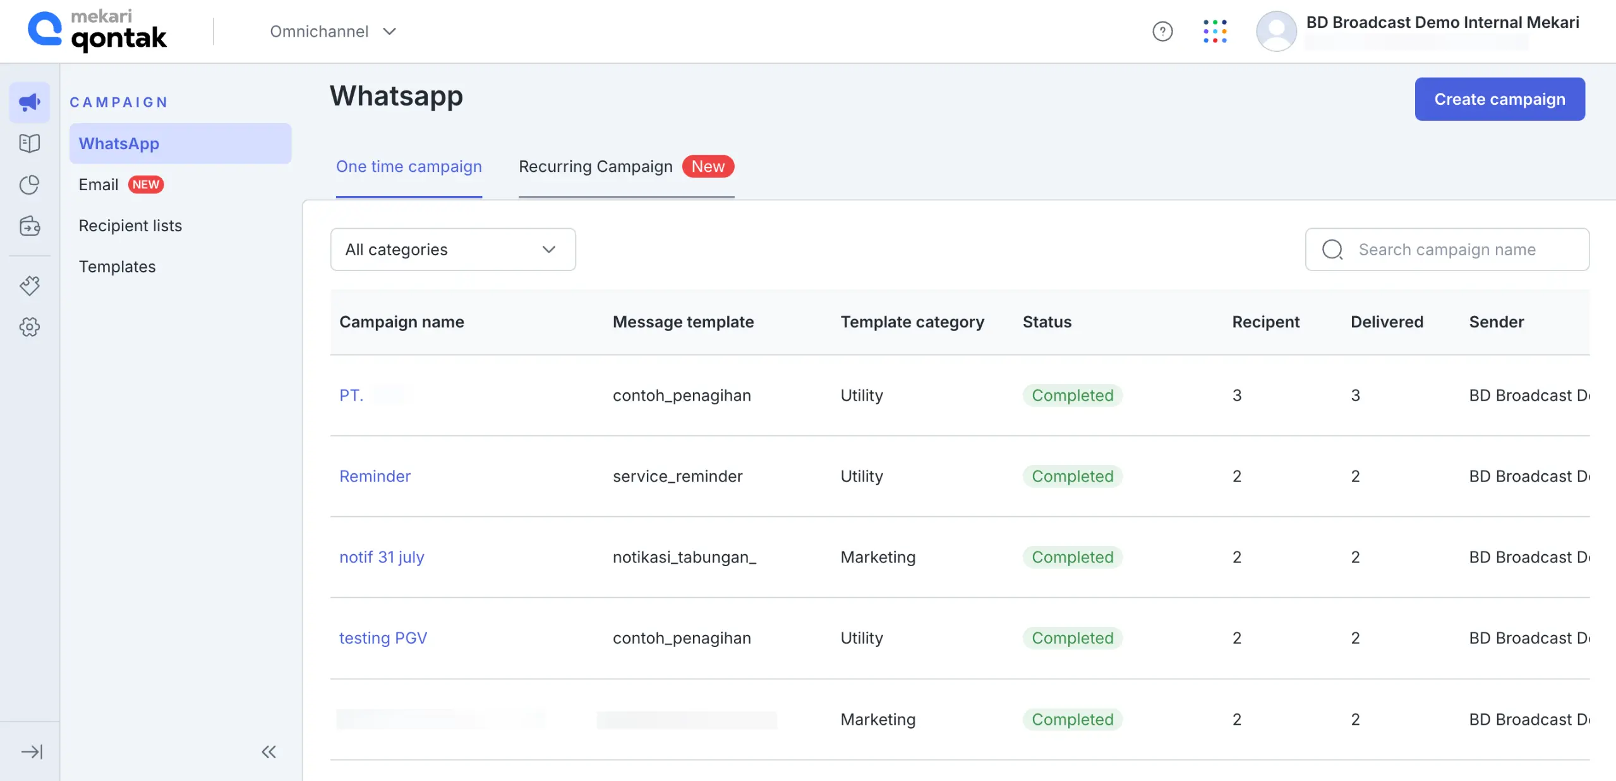
Task: Open the Mekari apps grid icon
Action: [1215, 31]
